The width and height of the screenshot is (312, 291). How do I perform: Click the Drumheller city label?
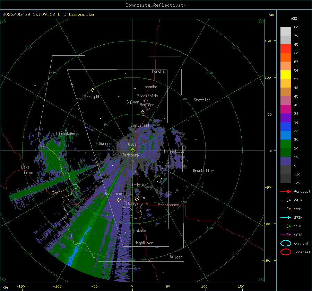coord(203,171)
